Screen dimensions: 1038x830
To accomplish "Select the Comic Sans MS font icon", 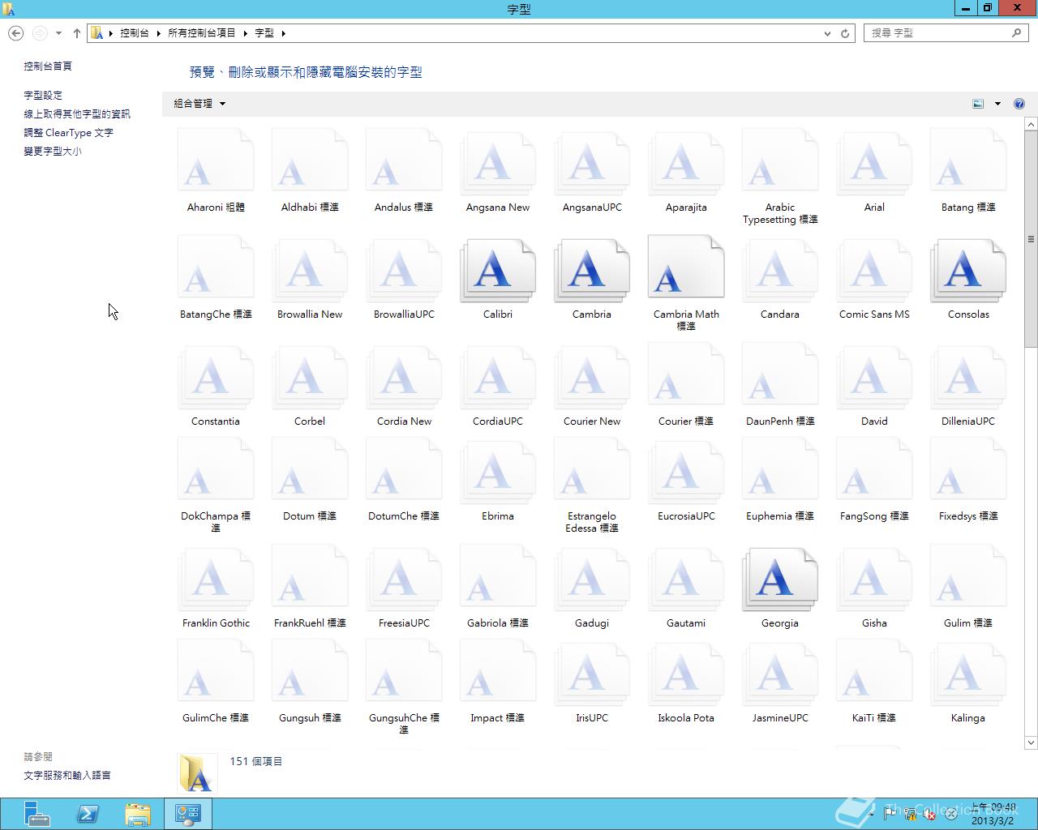I will click(x=874, y=272).
